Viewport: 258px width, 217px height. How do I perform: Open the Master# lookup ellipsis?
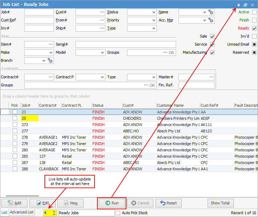[211, 77]
